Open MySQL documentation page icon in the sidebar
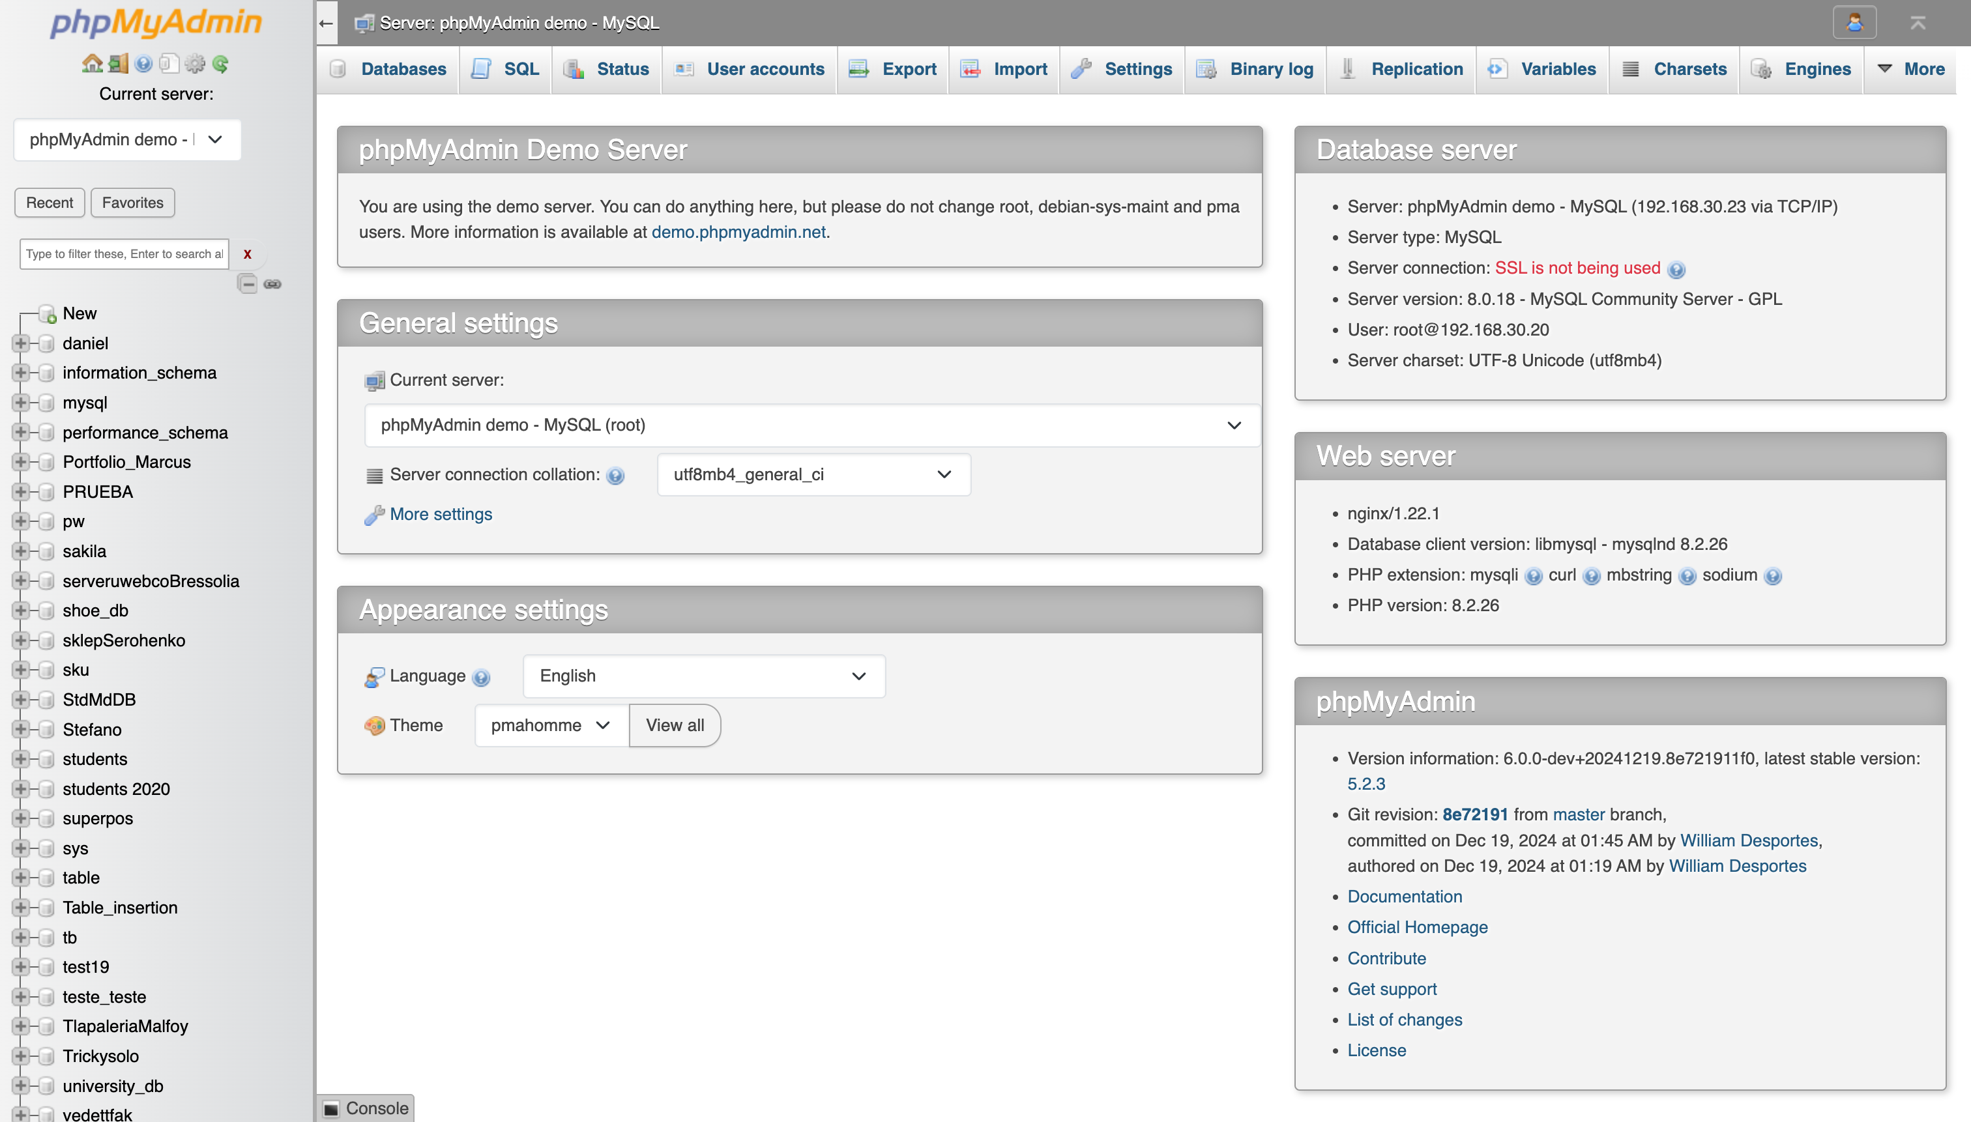 coord(169,63)
